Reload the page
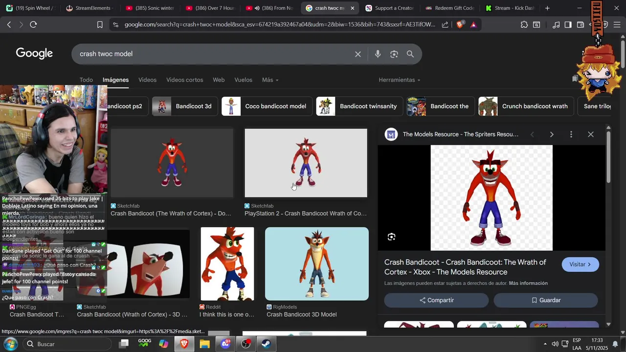Viewport: 626px width, 352px height. click(33, 24)
